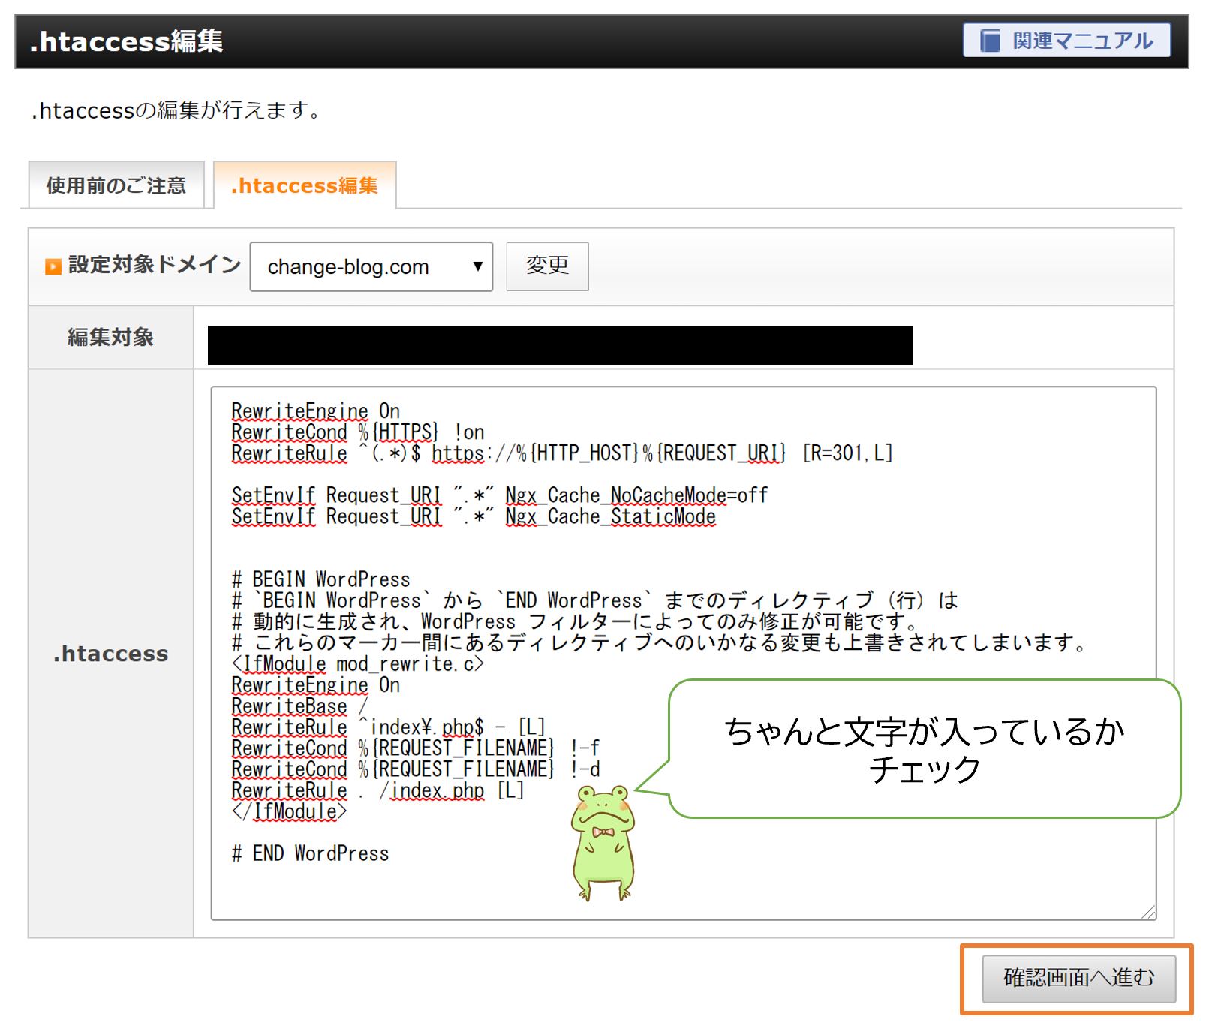Click the orange arrow icon beside 設定対象ドメイン
The height and width of the screenshot is (1029, 1209).
click(53, 266)
